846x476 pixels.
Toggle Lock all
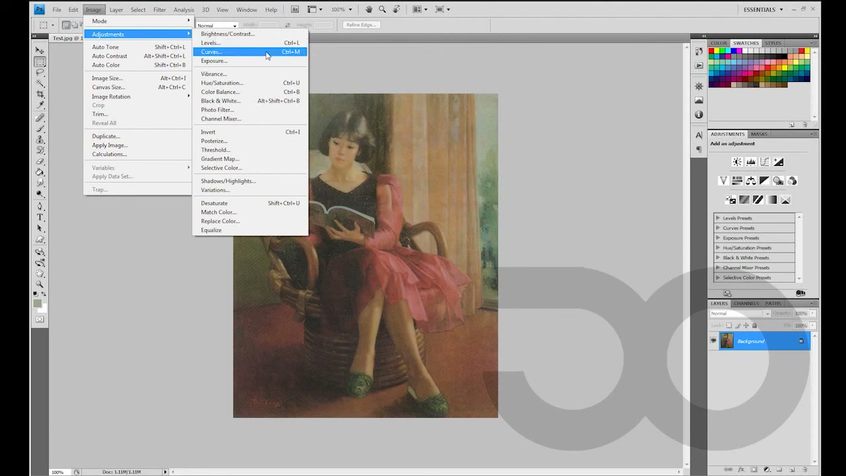pos(755,325)
